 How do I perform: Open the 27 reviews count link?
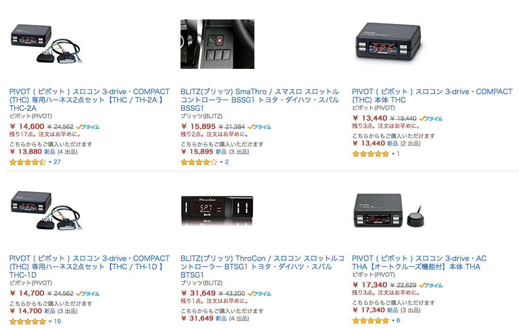(x=57, y=162)
